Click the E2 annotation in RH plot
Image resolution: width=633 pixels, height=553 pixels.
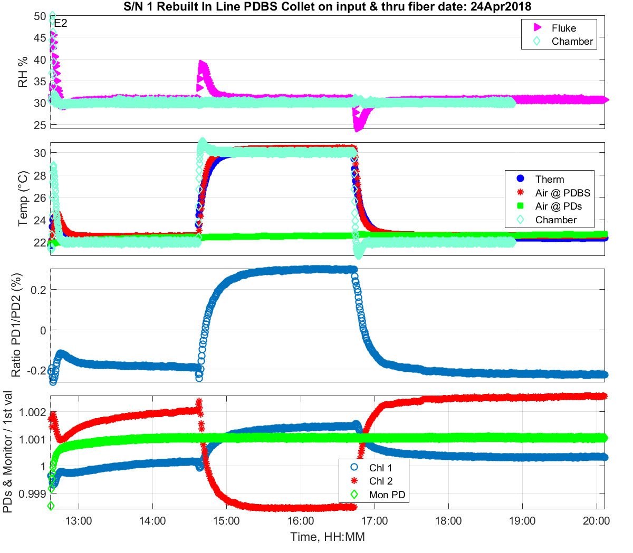[61, 23]
